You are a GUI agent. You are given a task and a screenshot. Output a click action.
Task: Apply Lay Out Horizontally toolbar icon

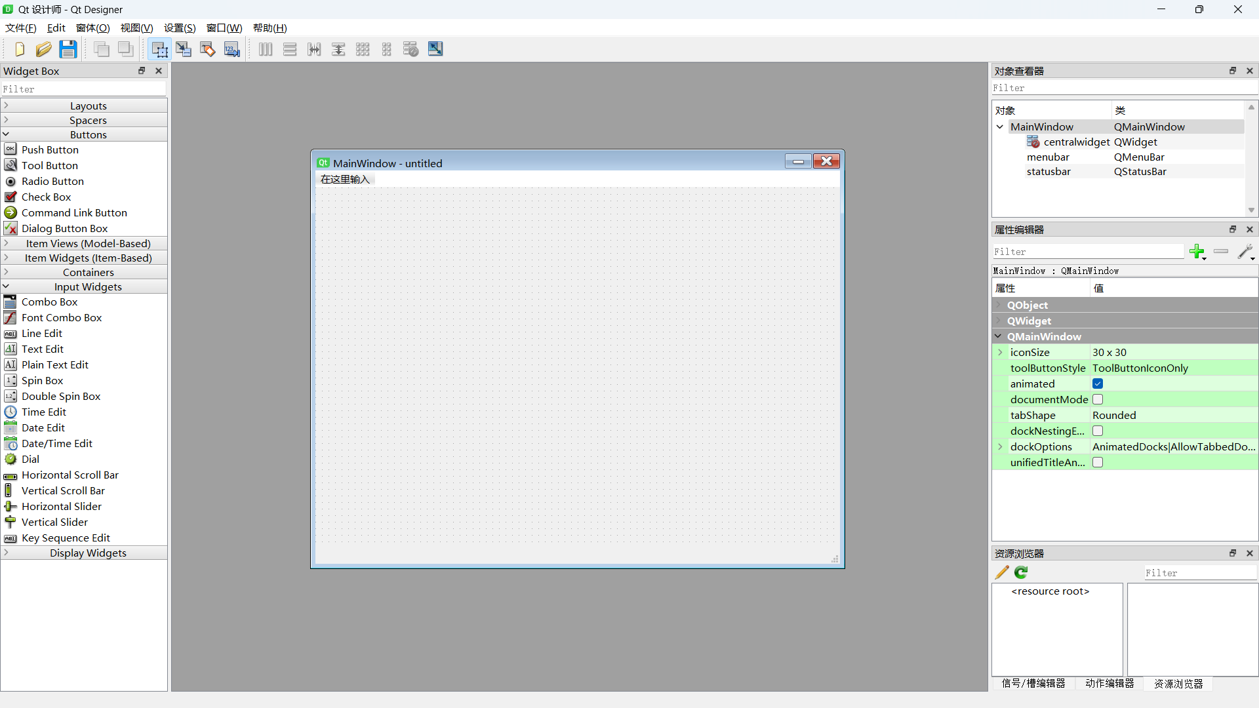tap(266, 49)
